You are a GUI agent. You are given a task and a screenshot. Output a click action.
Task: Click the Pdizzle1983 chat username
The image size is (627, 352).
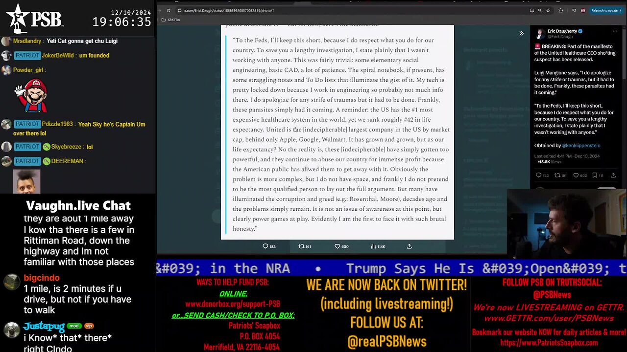57,124
